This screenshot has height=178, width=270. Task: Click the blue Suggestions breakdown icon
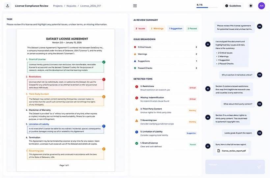pos(135,61)
